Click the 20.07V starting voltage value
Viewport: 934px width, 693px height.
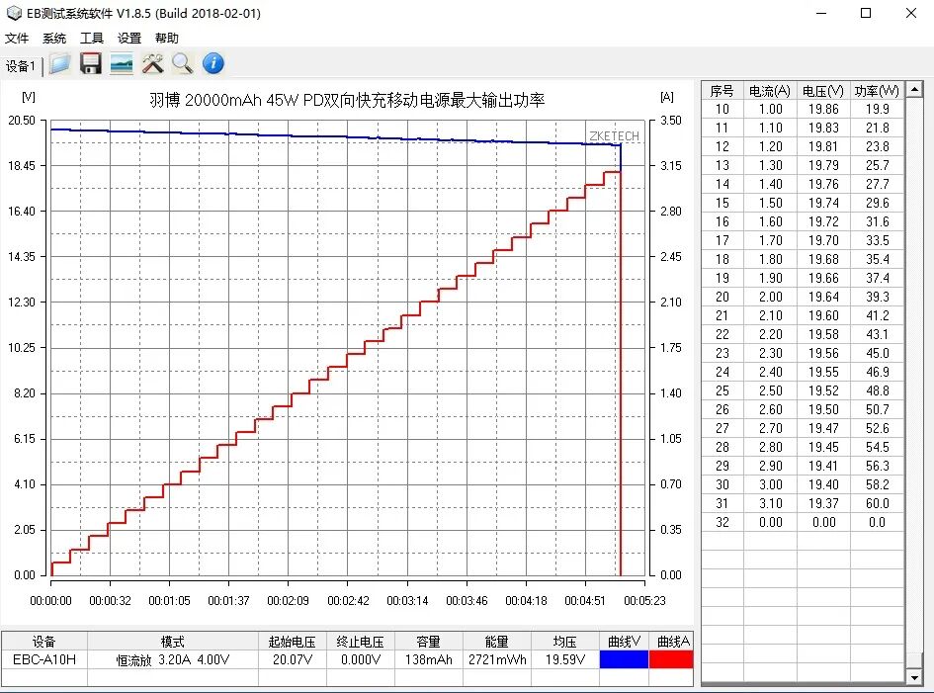(292, 659)
